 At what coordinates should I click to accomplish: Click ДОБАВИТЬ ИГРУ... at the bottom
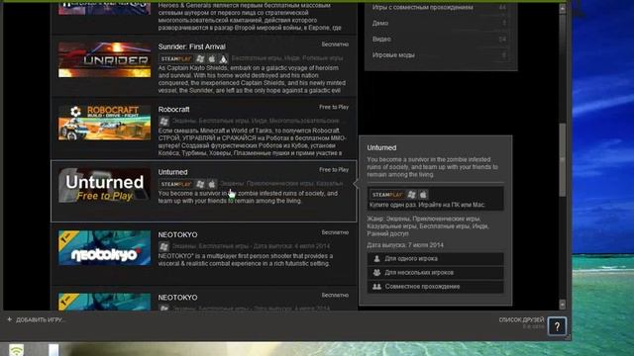click(x=41, y=320)
